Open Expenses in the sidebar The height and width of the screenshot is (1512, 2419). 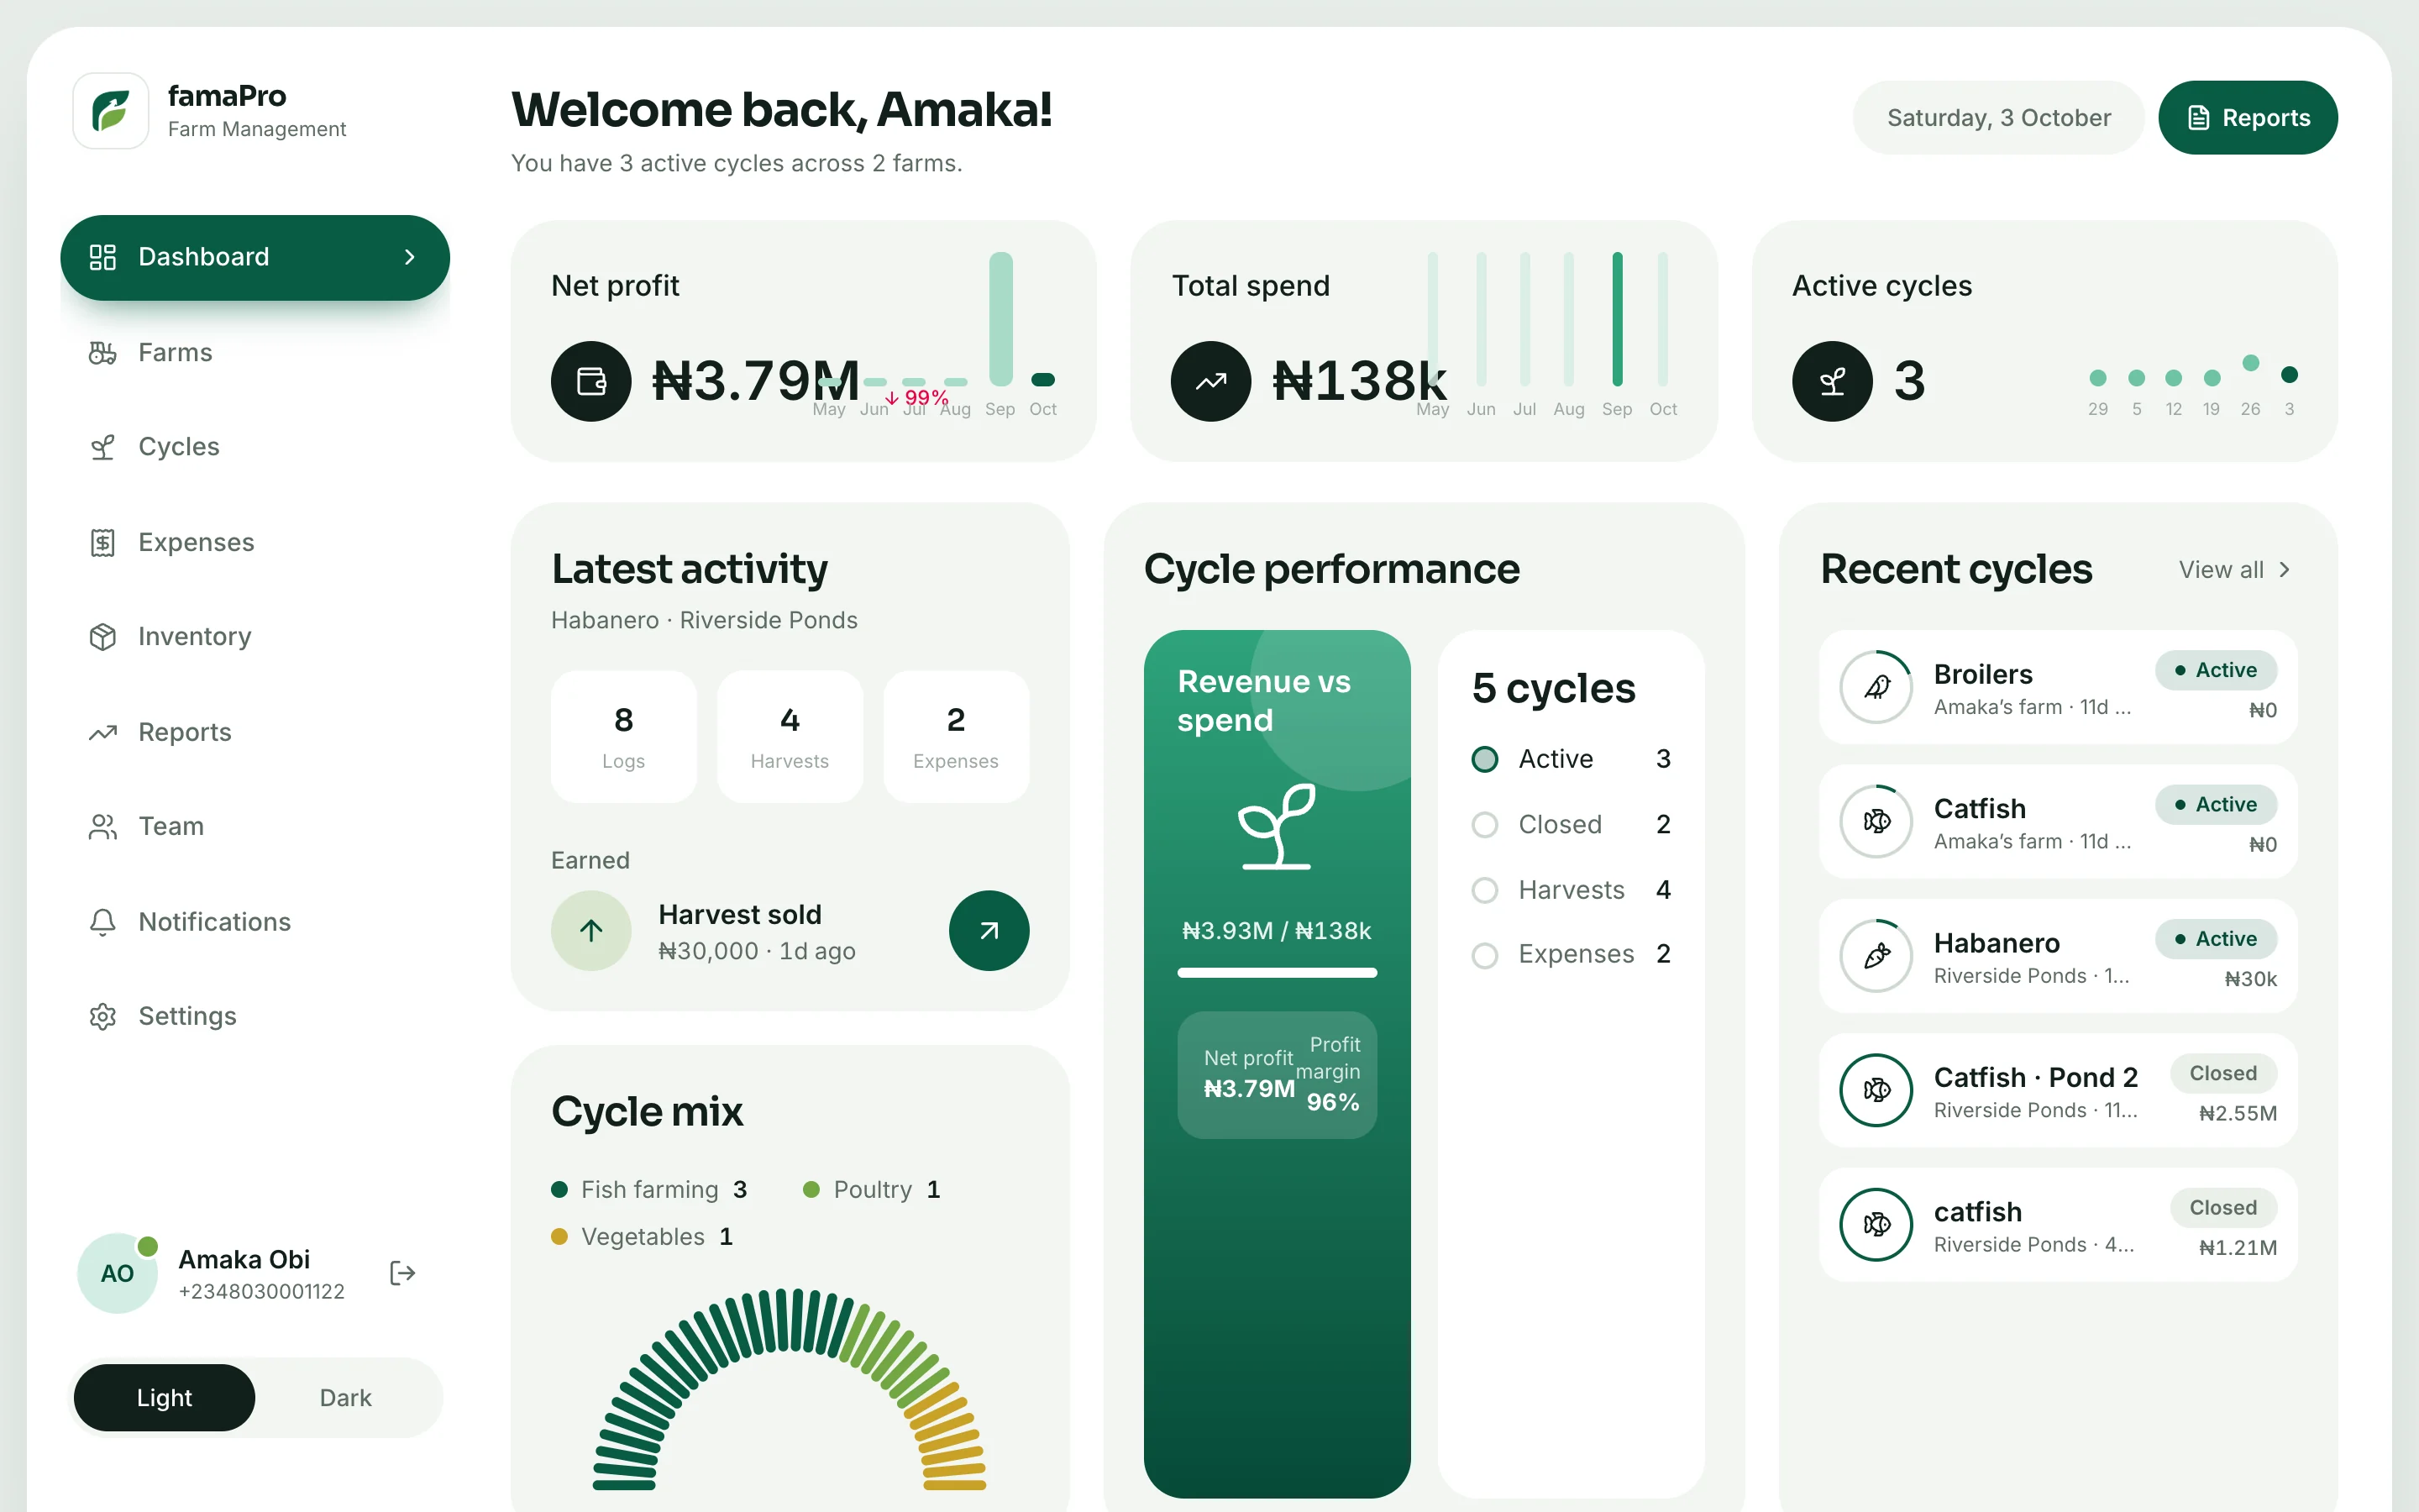[254, 543]
